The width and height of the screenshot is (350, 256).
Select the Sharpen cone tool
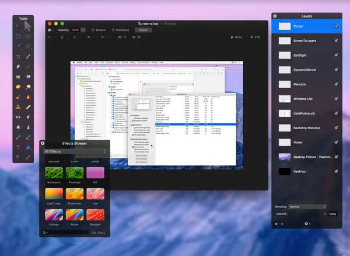tap(28, 127)
